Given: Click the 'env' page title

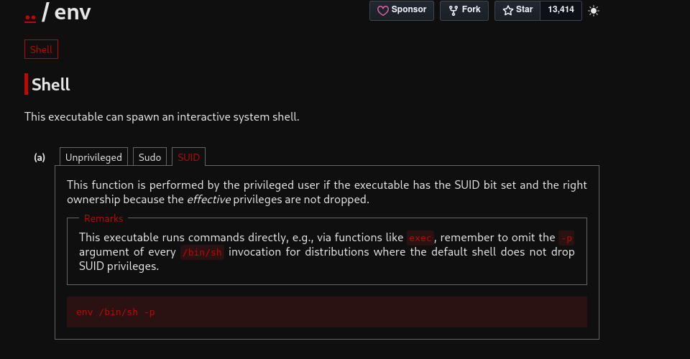Looking at the screenshot, I should [73, 12].
